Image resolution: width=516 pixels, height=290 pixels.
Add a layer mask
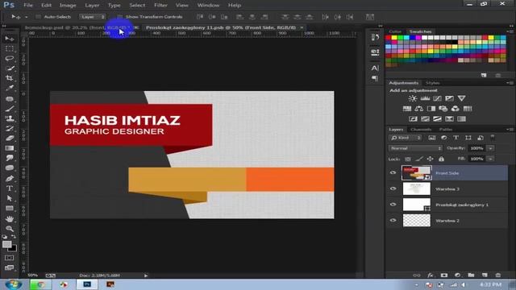click(x=444, y=275)
